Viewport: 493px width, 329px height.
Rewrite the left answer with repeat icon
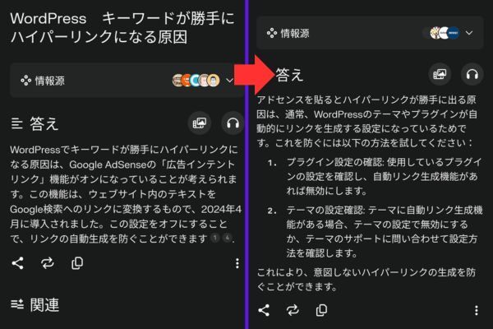tap(48, 263)
